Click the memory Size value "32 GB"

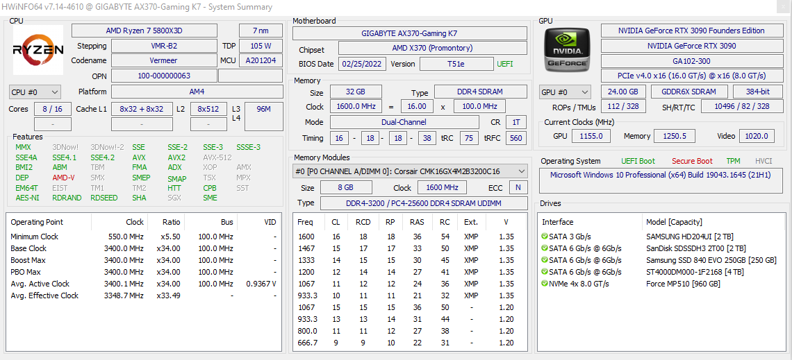[x=356, y=92]
